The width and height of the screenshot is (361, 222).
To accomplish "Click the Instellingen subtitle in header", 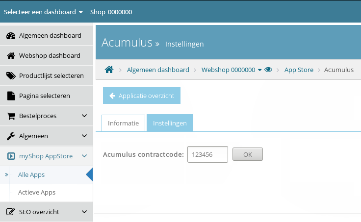I will pos(184,44).
